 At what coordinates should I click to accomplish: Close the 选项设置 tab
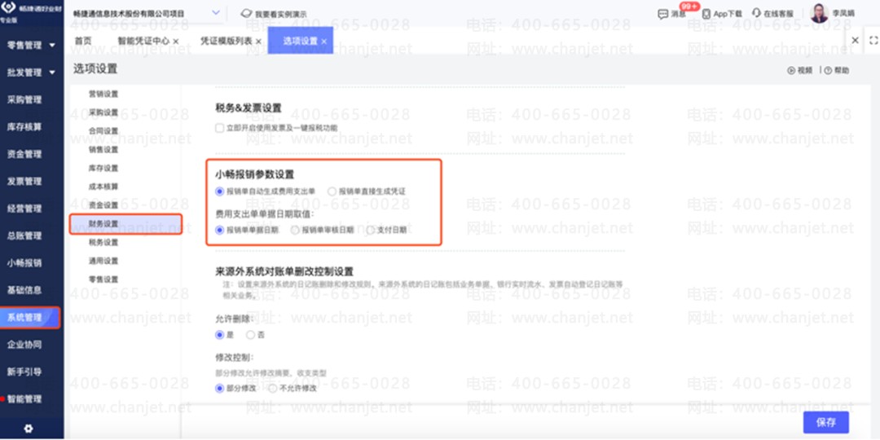point(323,42)
